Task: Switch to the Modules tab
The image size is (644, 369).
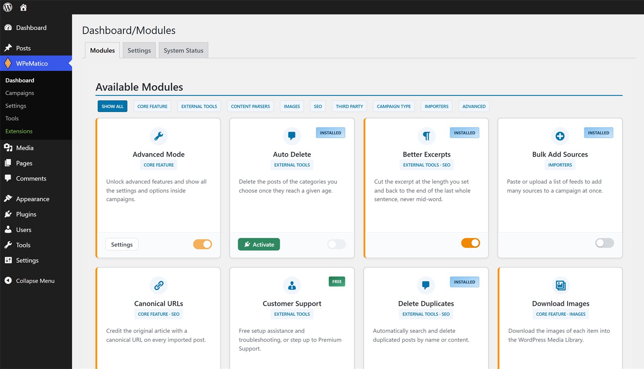Action: pos(102,50)
